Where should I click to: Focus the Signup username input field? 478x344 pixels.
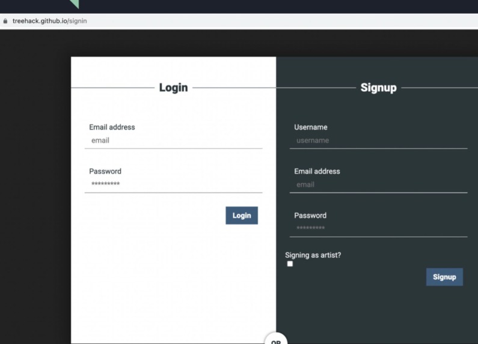378,140
